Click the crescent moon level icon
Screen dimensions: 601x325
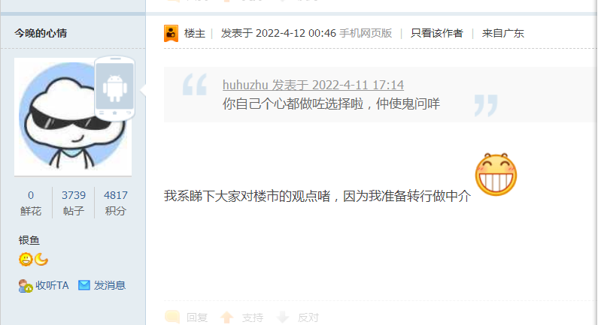point(41,260)
